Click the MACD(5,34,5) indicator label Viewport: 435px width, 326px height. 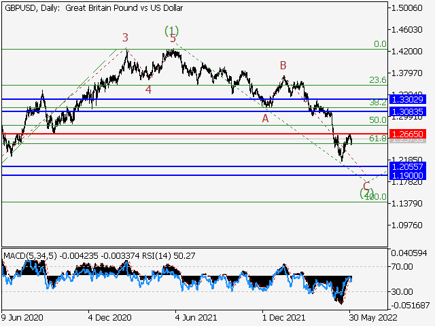pyautogui.click(x=30, y=255)
